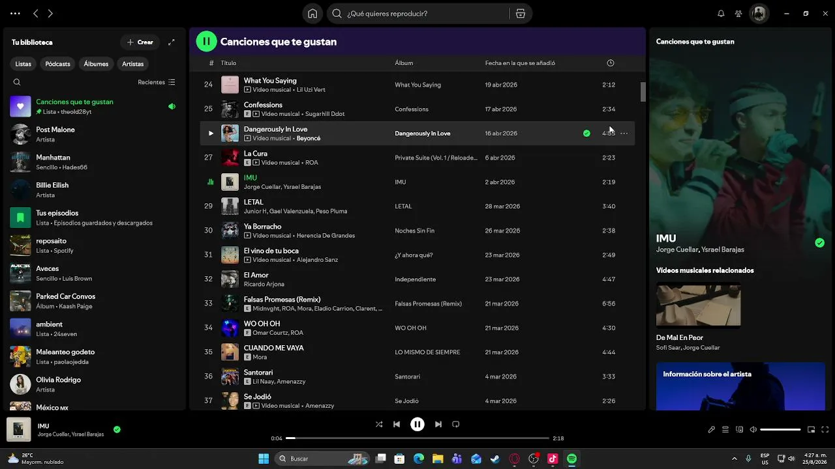
Task: Filter library by Pódcasts
Action: (57, 64)
